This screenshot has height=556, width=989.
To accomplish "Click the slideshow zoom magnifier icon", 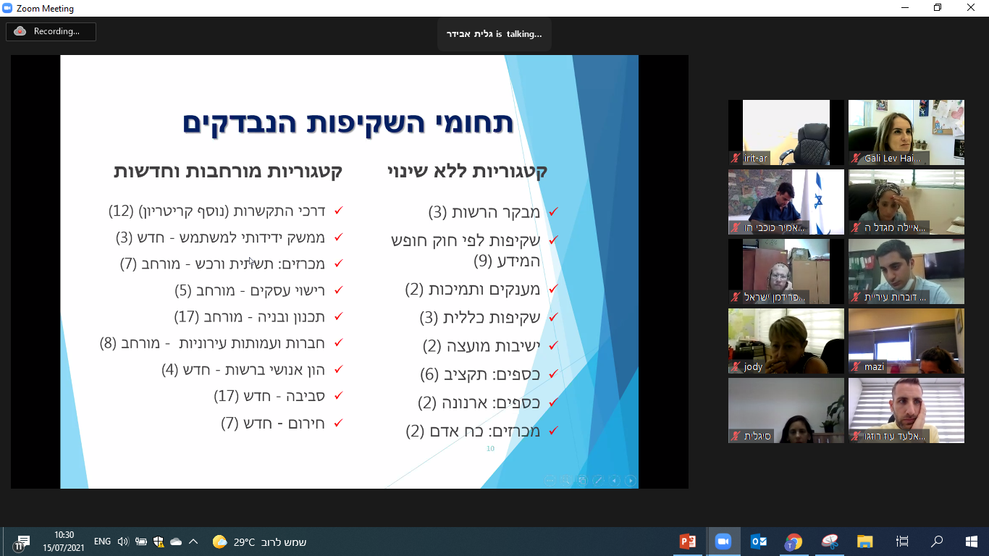I will pos(565,480).
